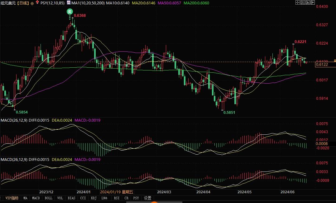Click the play-style icon in top-right toolbar
336x203 pixels.
coord(307,2)
